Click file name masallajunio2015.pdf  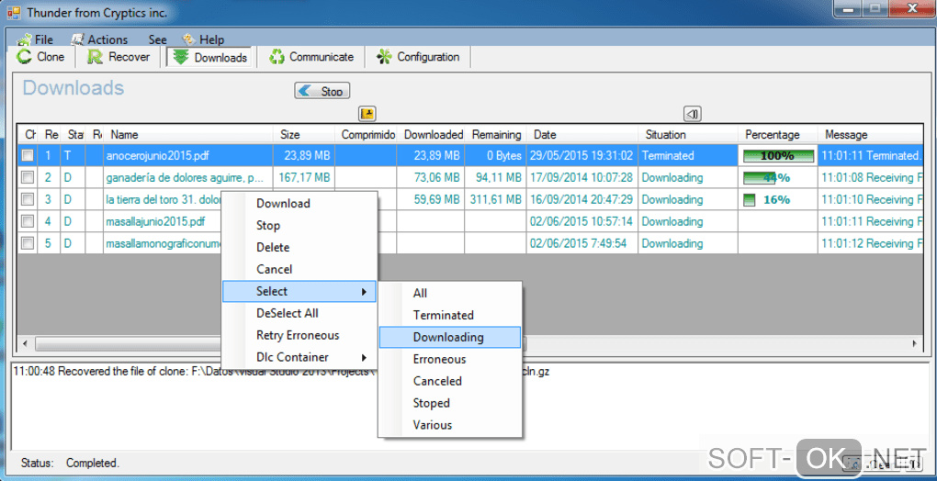(155, 222)
